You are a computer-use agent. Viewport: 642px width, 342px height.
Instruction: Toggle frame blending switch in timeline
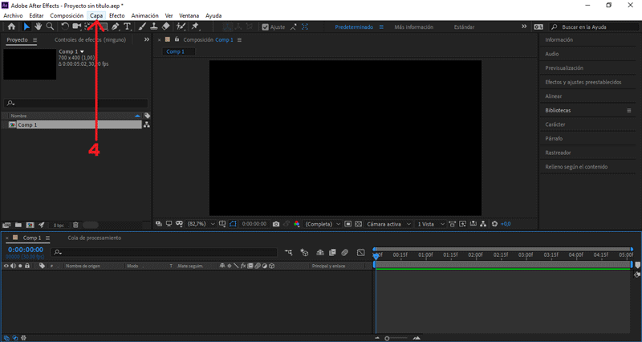coord(332,253)
